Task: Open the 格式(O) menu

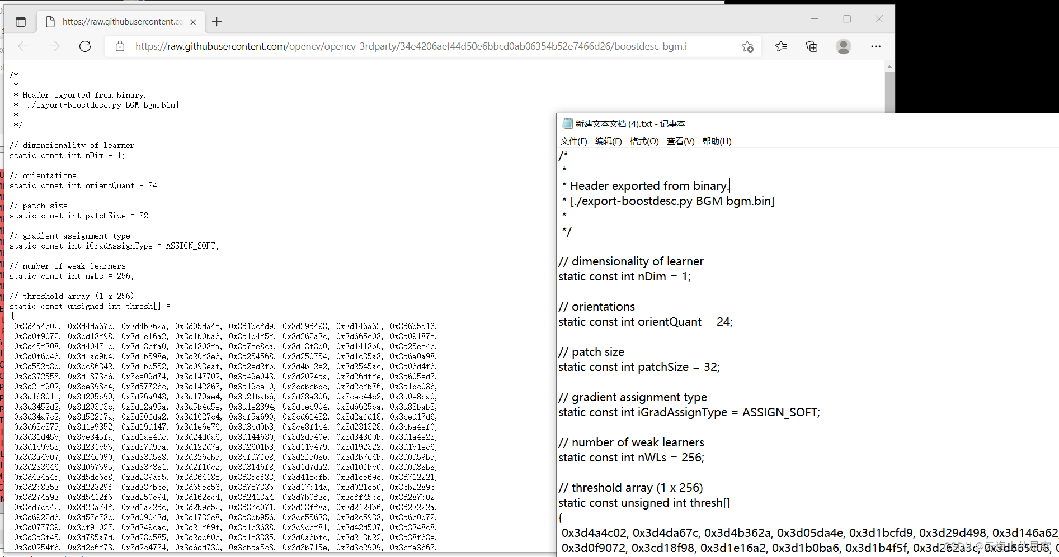Action: pyautogui.click(x=644, y=141)
